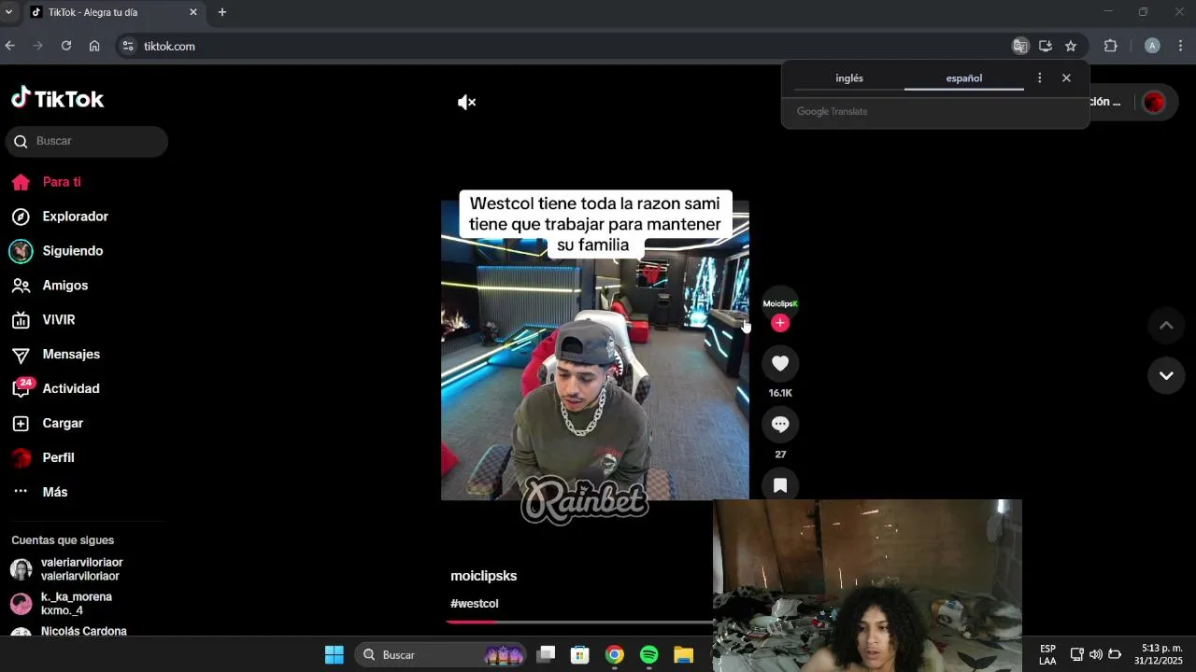Open Perfil in the sidebar
The image size is (1196, 672).
click(x=59, y=458)
